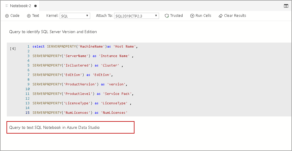Select the 'Query to text SQL Notebook' cell
Screen dimensions: 292x151
[70, 127]
